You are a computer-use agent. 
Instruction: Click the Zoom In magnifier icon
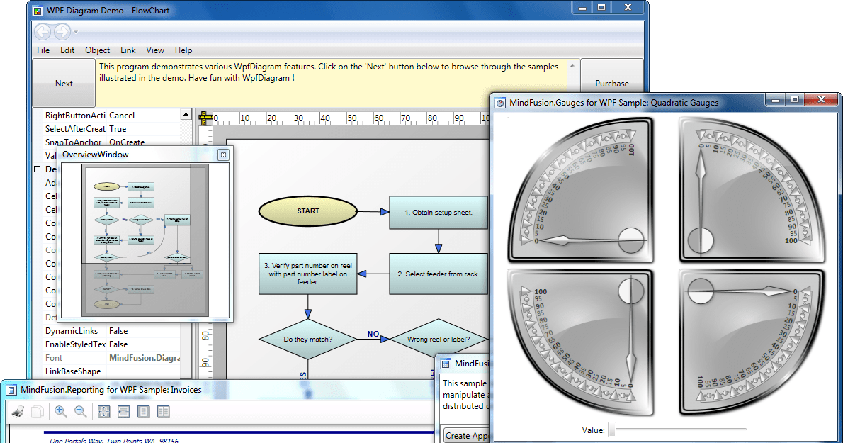point(60,412)
